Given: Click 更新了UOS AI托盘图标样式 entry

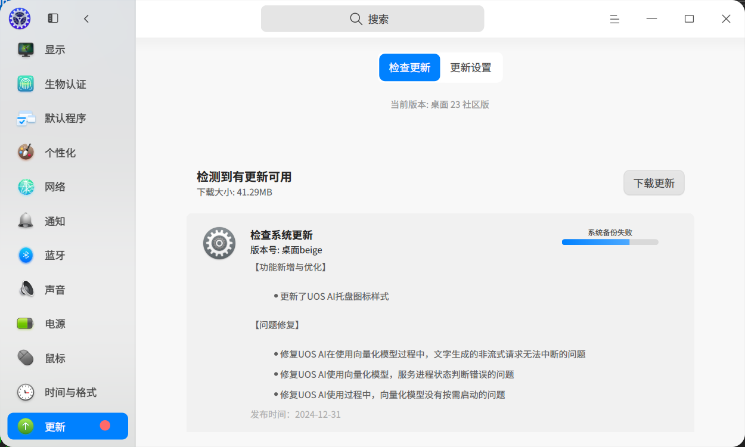Looking at the screenshot, I should (x=334, y=296).
